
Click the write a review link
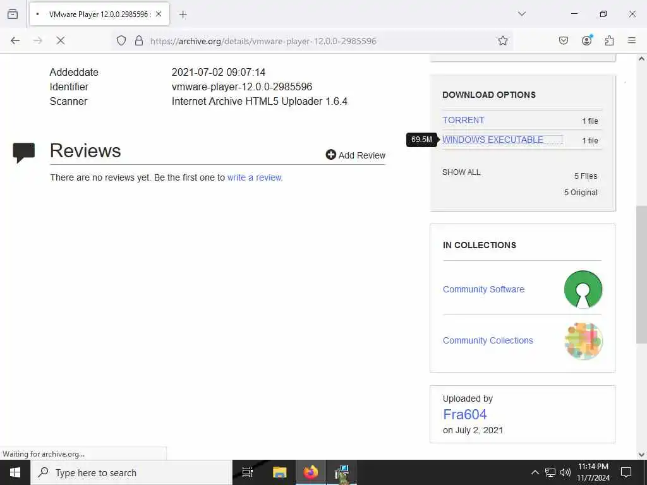coord(255,177)
